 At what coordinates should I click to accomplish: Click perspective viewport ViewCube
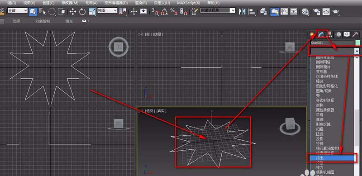click(x=290, y=127)
